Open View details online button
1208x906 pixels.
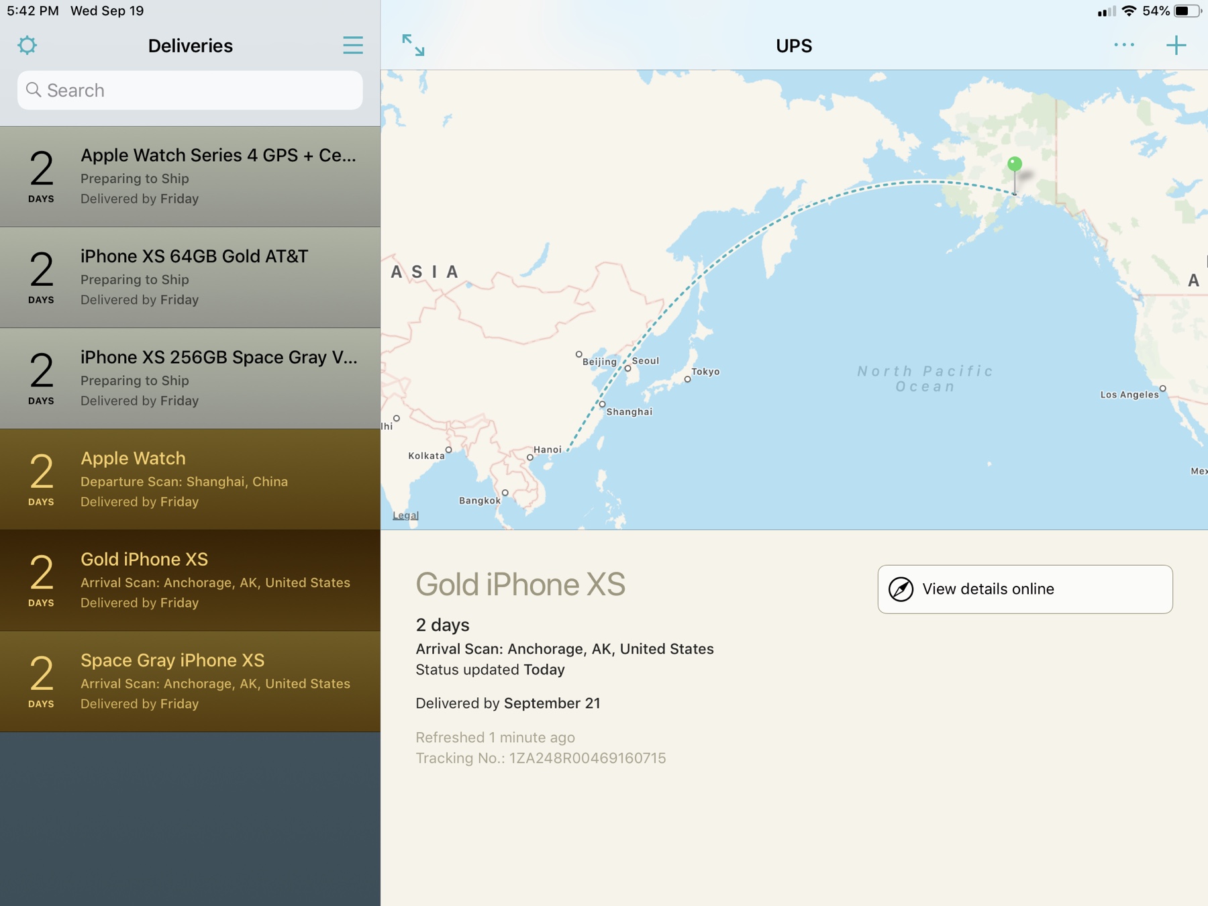[x=1025, y=589]
